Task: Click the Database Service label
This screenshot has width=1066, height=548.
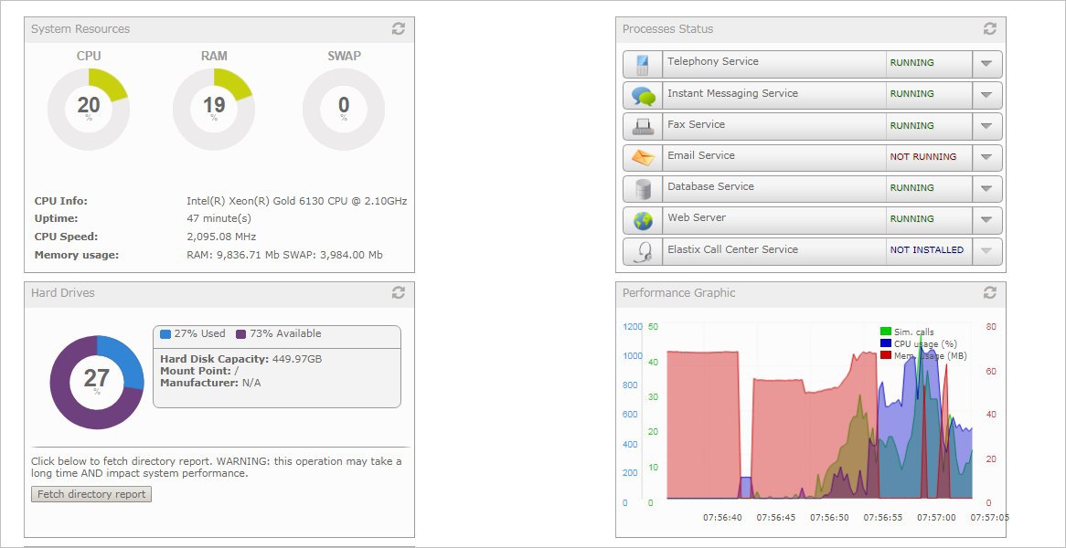Action: click(x=710, y=186)
